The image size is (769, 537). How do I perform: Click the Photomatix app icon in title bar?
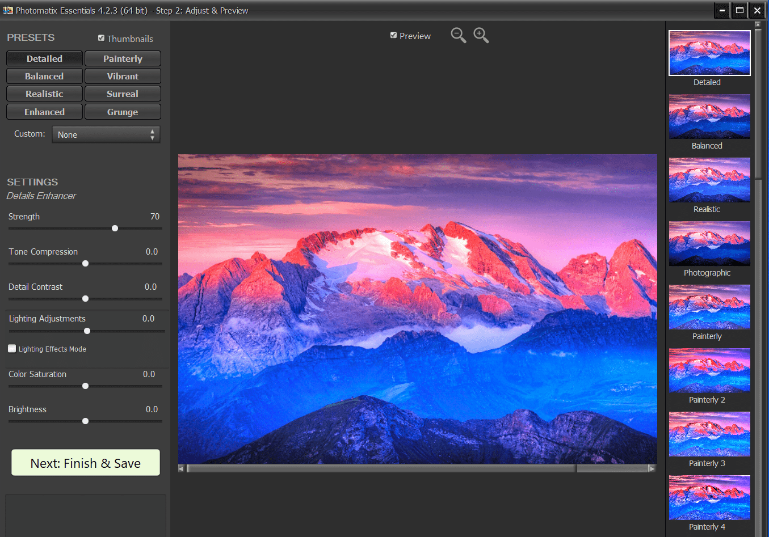click(8, 10)
